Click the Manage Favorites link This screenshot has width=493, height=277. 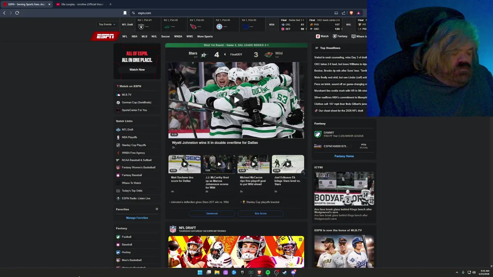point(137,218)
